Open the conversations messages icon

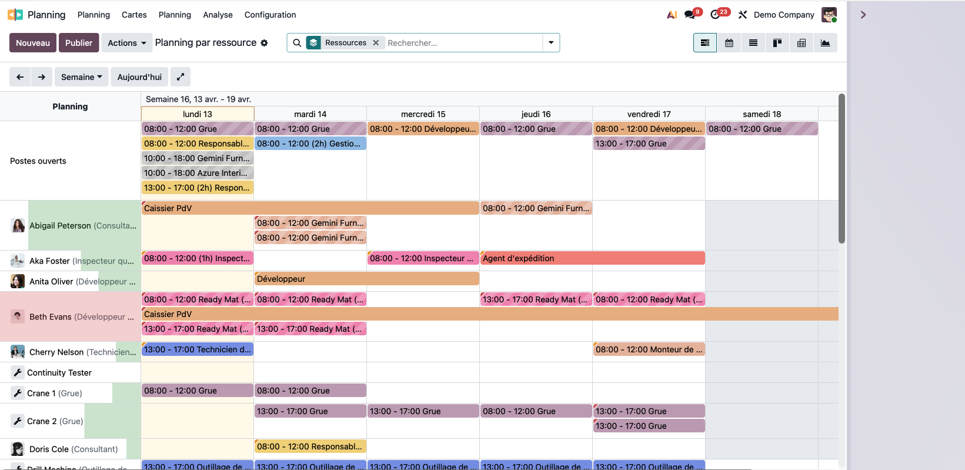coord(690,15)
